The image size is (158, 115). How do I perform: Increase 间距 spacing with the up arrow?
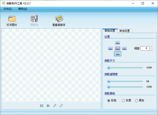point(150,47)
